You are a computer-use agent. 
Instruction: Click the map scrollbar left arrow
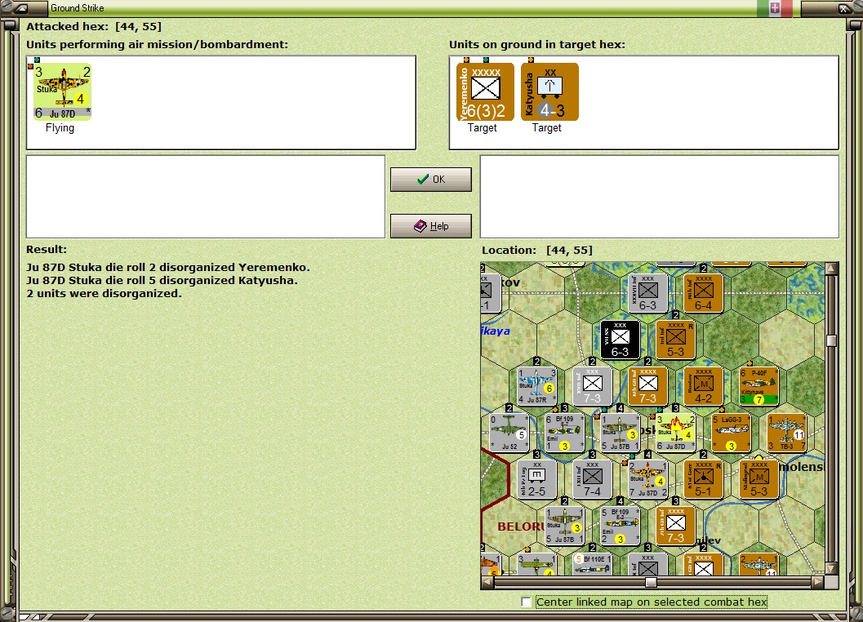tap(487, 582)
